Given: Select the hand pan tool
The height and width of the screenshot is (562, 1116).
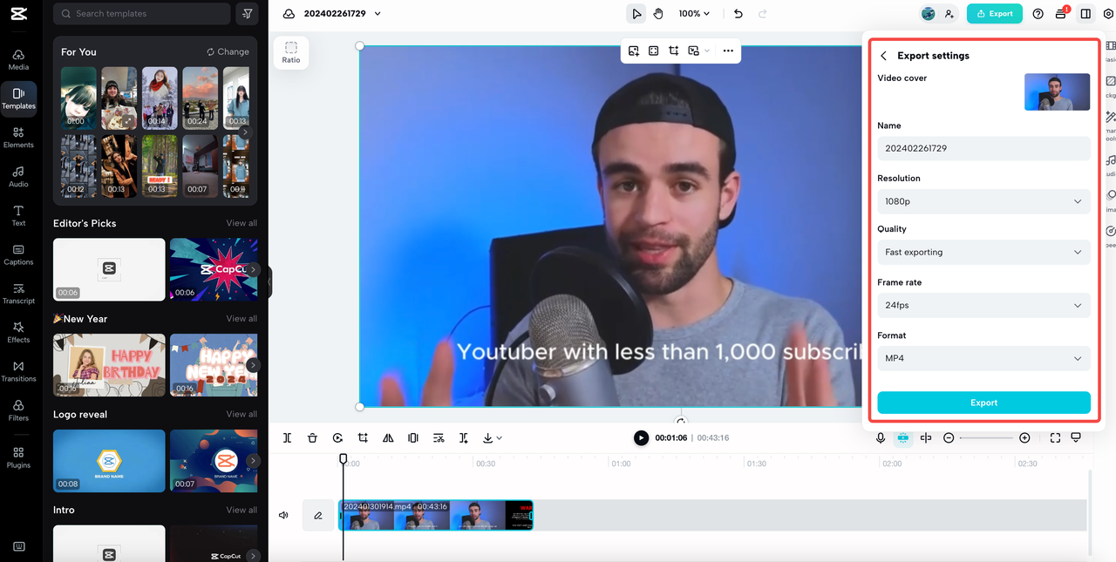Looking at the screenshot, I should pos(658,14).
